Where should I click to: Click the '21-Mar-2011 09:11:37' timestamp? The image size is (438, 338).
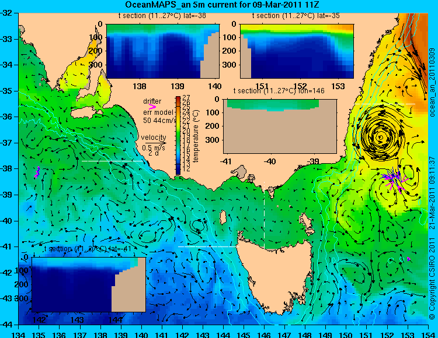click(432, 193)
